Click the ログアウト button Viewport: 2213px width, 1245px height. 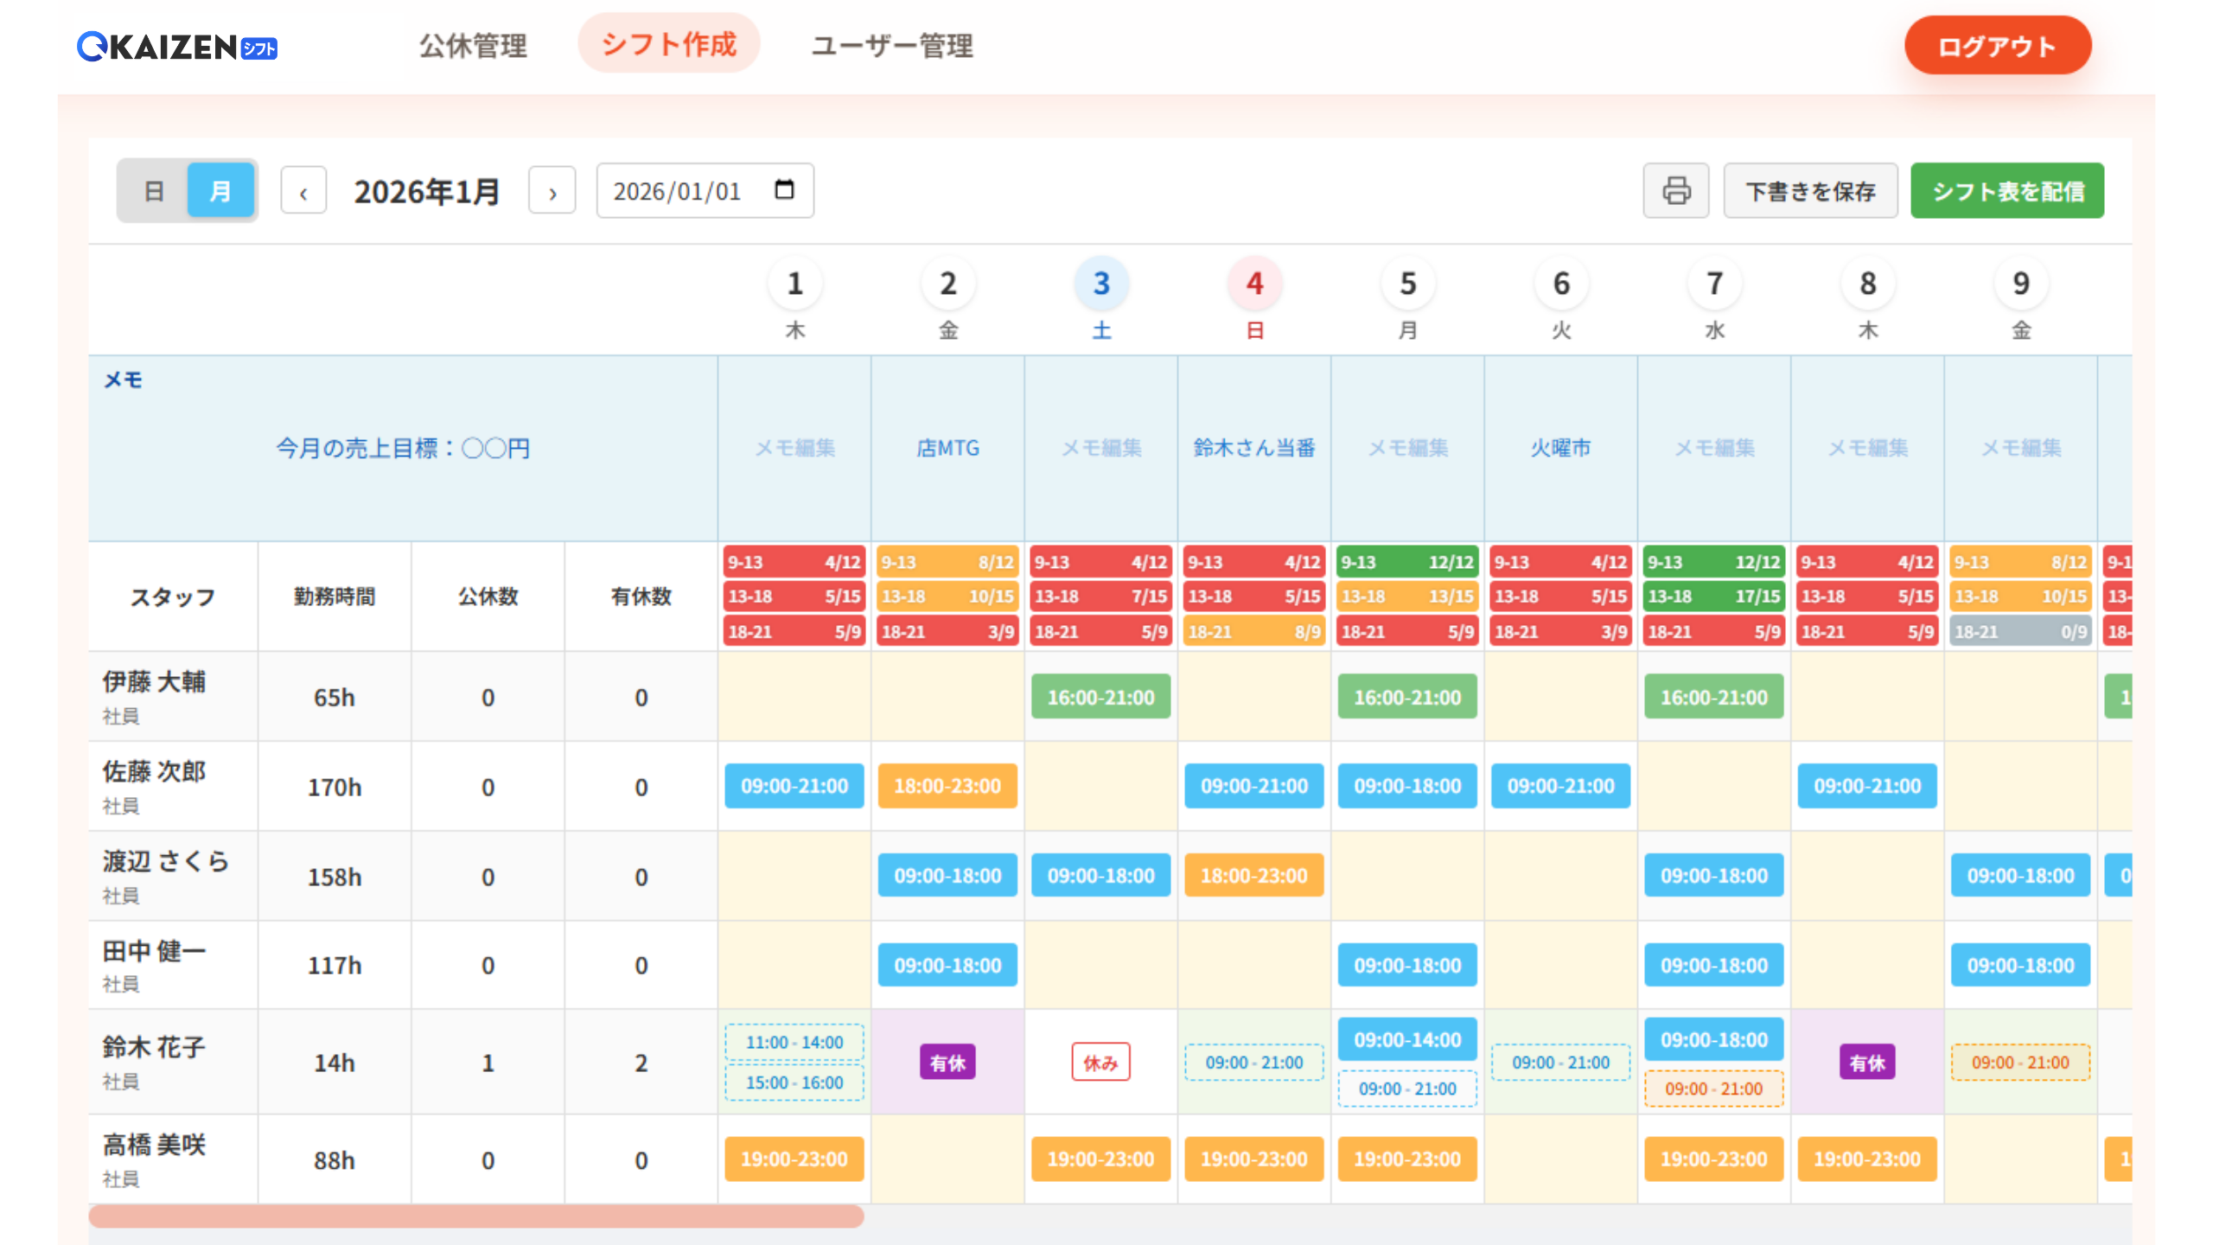[x=1997, y=46]
